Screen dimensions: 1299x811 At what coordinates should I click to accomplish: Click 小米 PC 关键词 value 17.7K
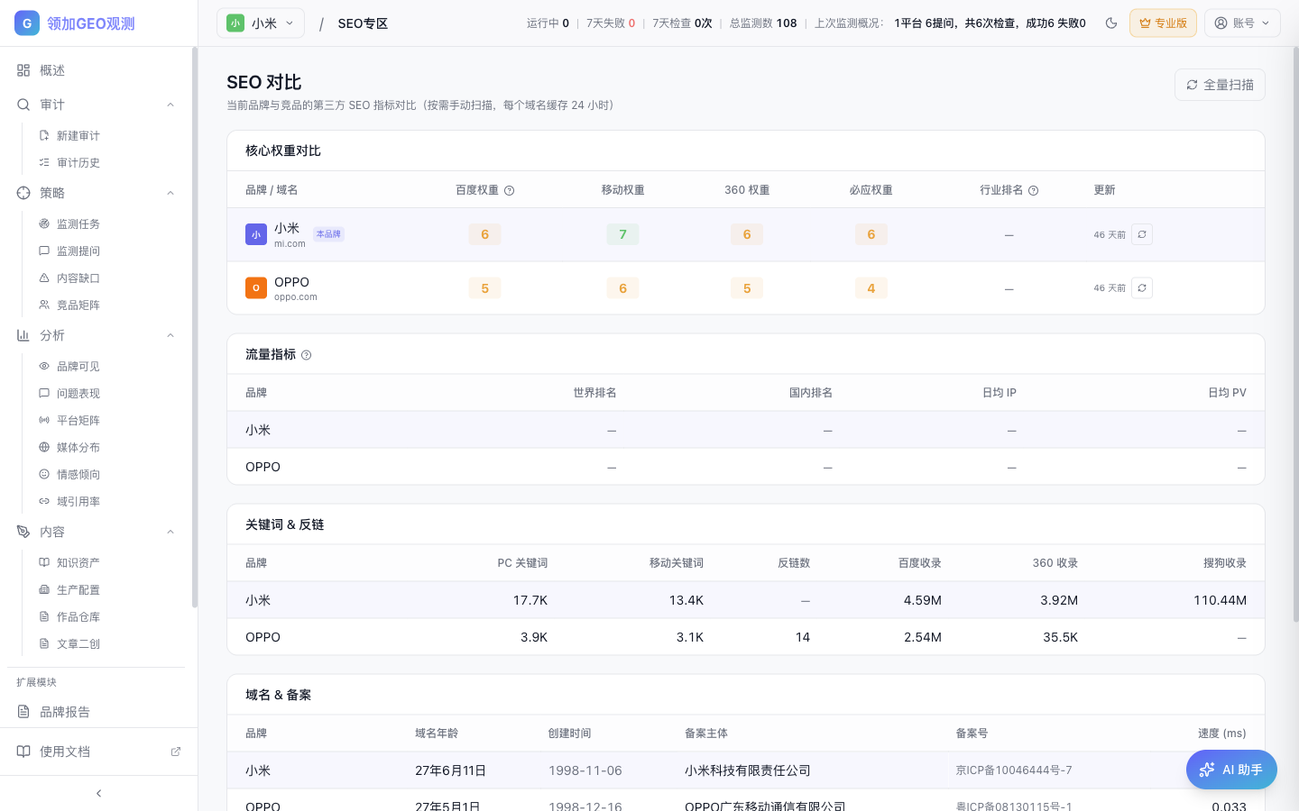click(530, 600)
